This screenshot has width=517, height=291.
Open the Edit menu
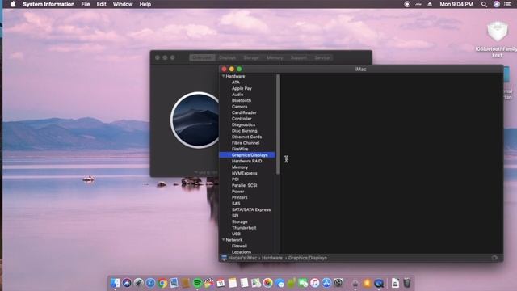(x=101, y=4)
